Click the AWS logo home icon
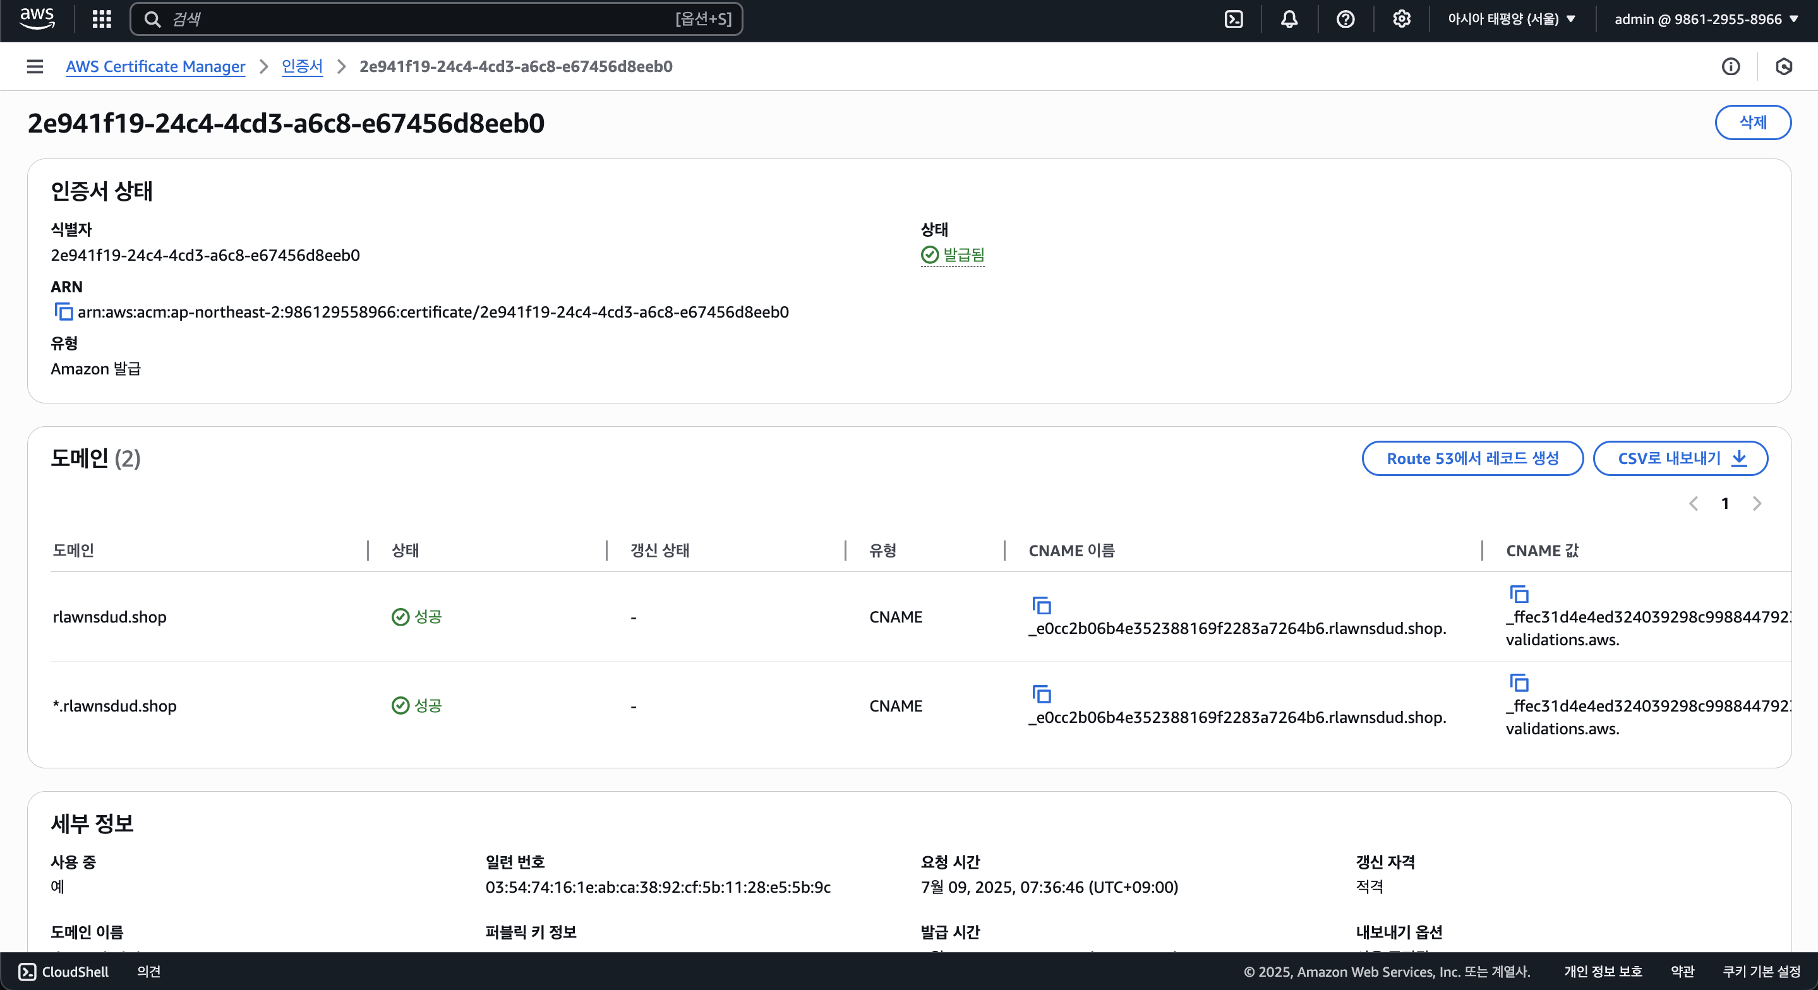This screenshot has height=990, width=1818. pos(37,19)
